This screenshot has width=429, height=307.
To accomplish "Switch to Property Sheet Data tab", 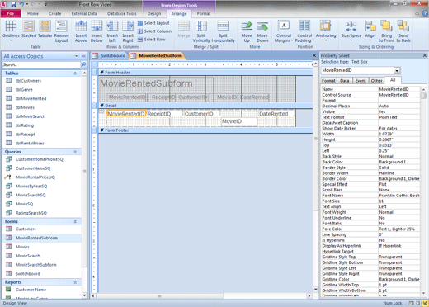I will 344,81.
